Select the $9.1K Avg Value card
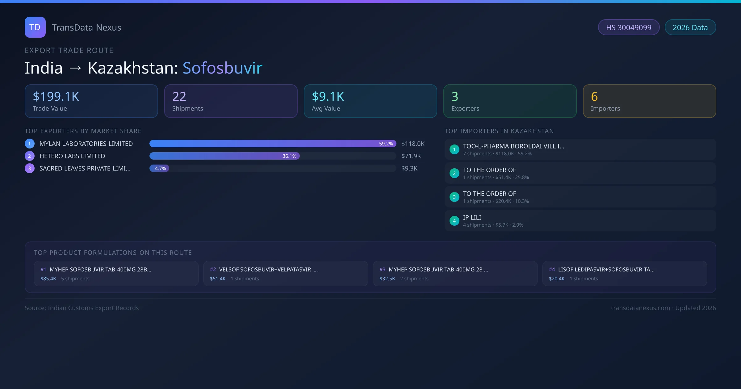The height and width of the screenshot is (389, 741). (x=370, y=101)
